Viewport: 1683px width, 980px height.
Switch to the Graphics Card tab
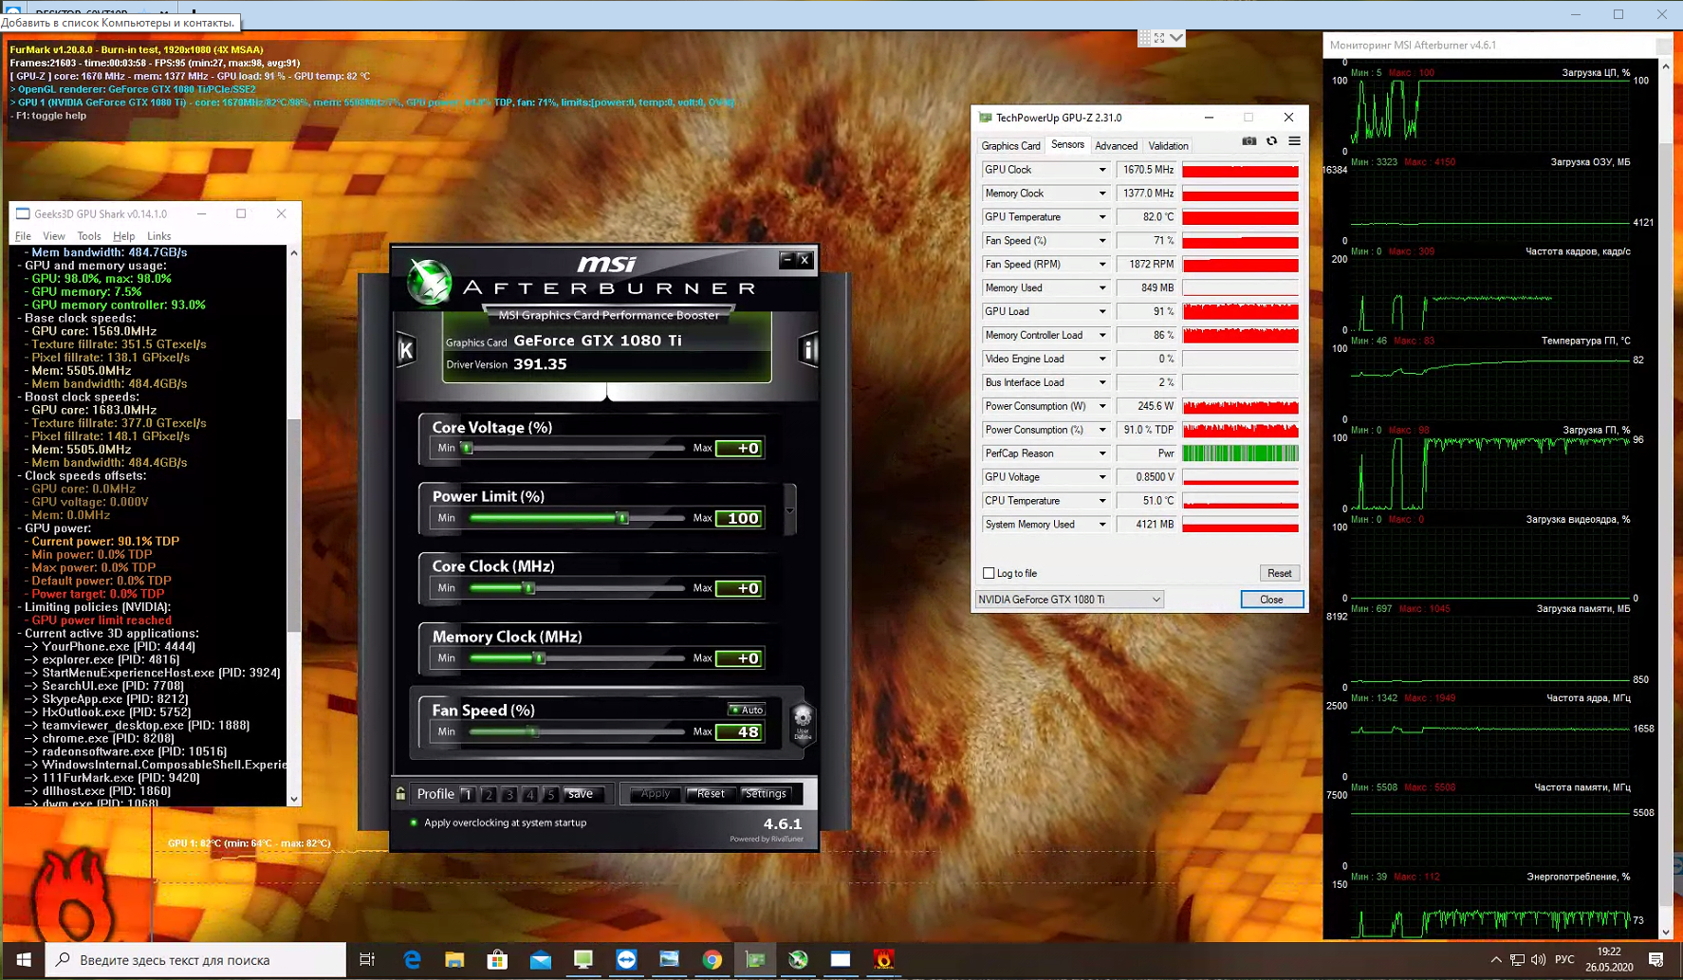tap(1010, 146)
